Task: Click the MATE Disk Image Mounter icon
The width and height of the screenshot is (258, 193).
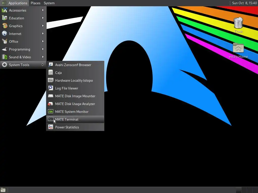Action: 50,96
